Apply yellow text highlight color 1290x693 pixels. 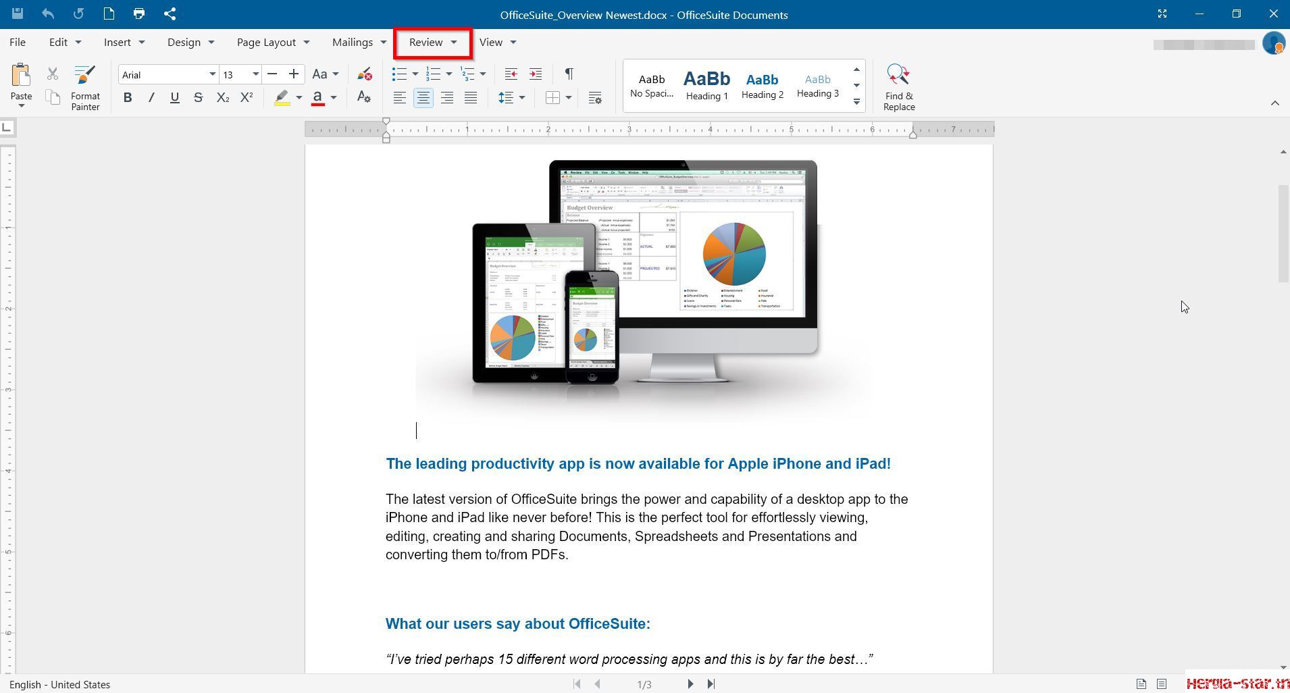point(282,98)
